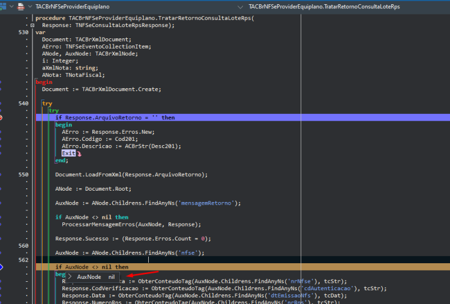Click the green inner 'try' keyword
This screenshot has height=304, width=450.
(x=53, y=111)
